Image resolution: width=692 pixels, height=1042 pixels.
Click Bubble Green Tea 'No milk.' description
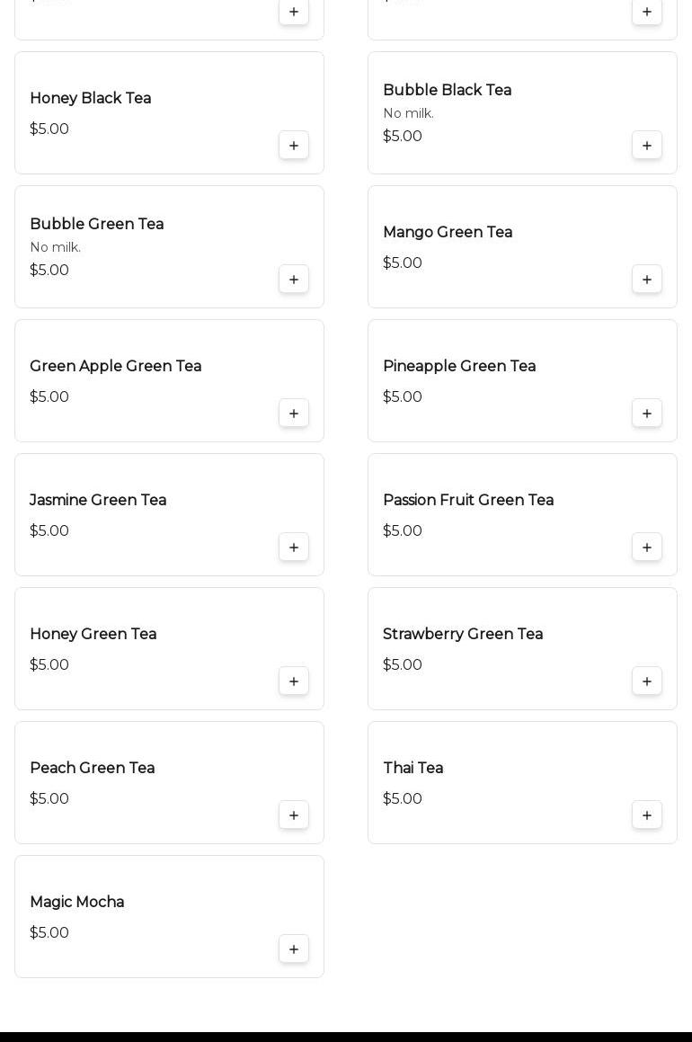tap(56, 247)
